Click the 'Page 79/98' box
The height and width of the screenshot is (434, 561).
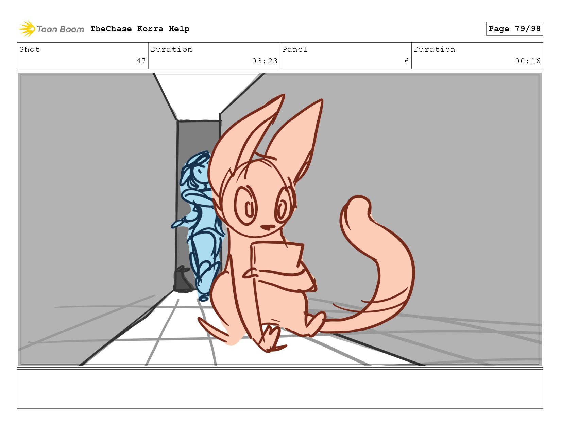(514, 29)
